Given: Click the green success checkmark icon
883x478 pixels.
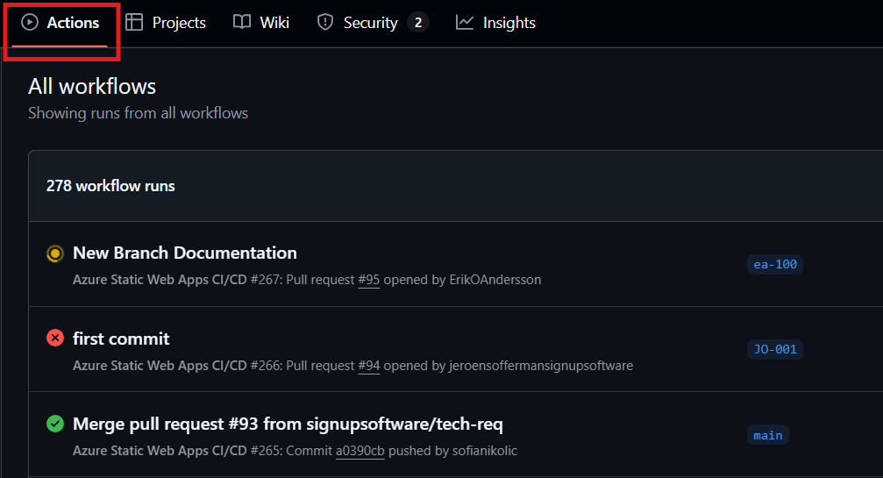Looking at the screenshot, I should pyautogui.click(x=55, y=424).
